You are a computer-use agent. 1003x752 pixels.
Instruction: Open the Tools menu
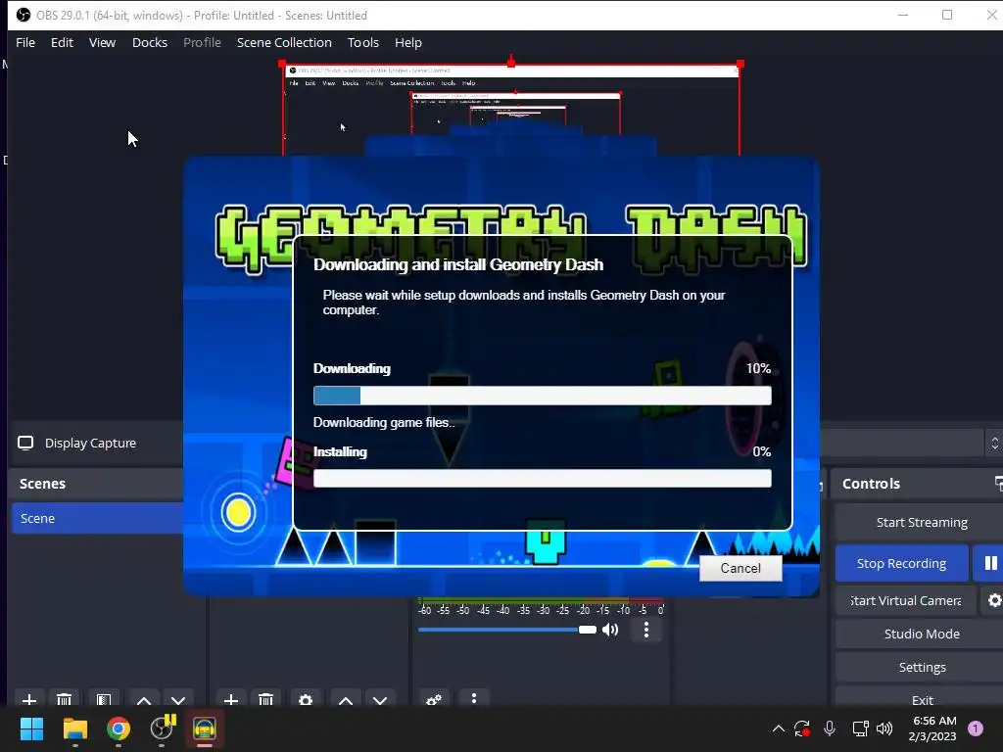(363, 42)
